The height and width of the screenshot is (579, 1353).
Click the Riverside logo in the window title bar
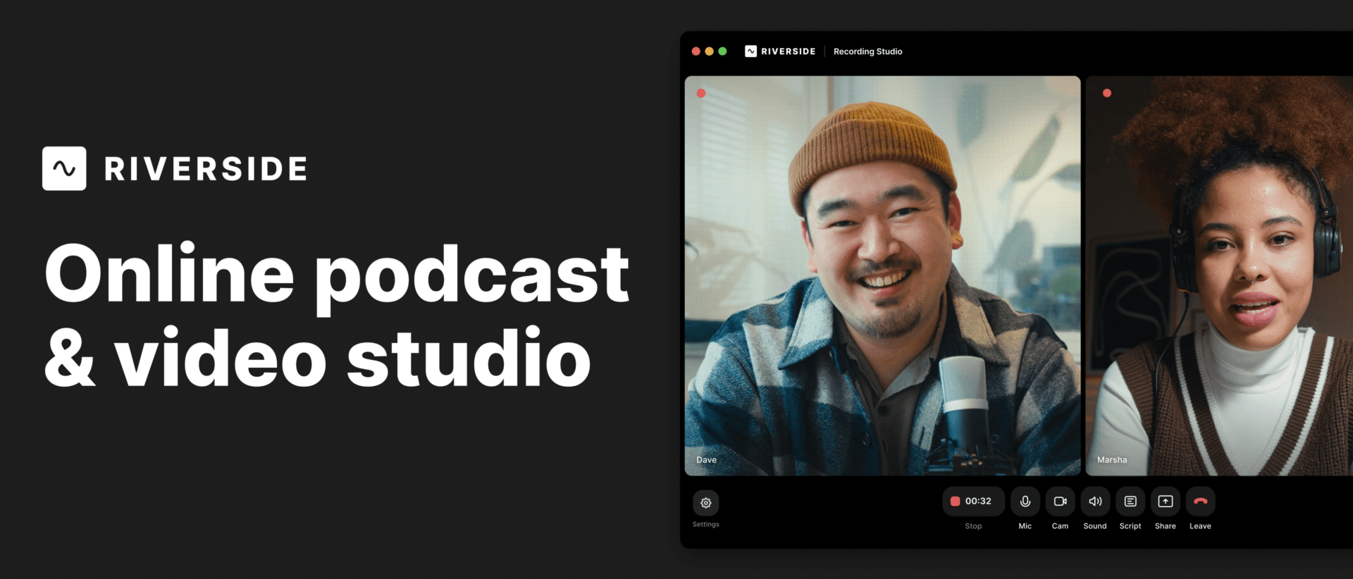(780, 51)
